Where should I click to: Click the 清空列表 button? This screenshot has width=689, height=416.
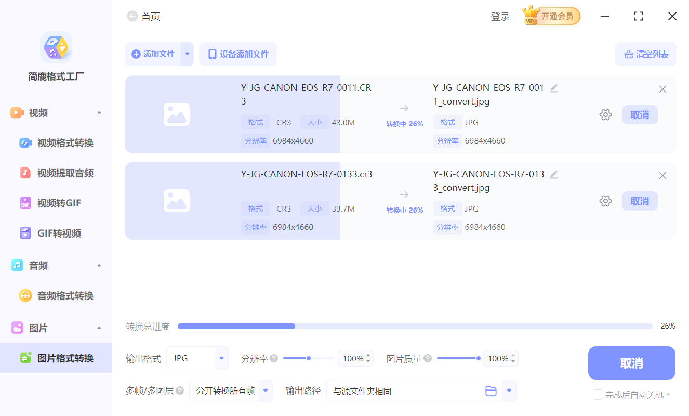(646, 54)
